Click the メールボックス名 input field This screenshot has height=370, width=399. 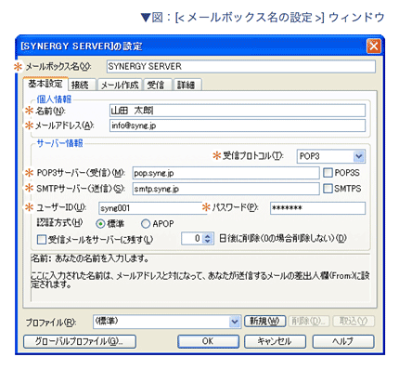click(241, 67)
